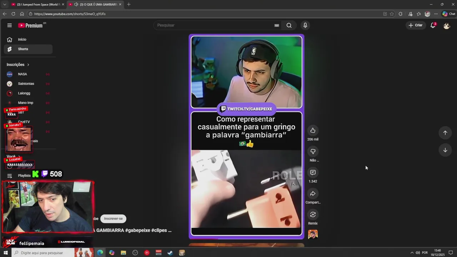Screen dimensions: 457x257
Task: Open a new browser tab
Action: click(129, 4)
